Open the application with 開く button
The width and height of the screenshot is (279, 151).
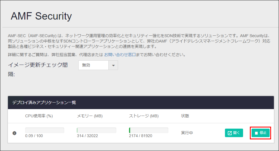tap(234, 133)
